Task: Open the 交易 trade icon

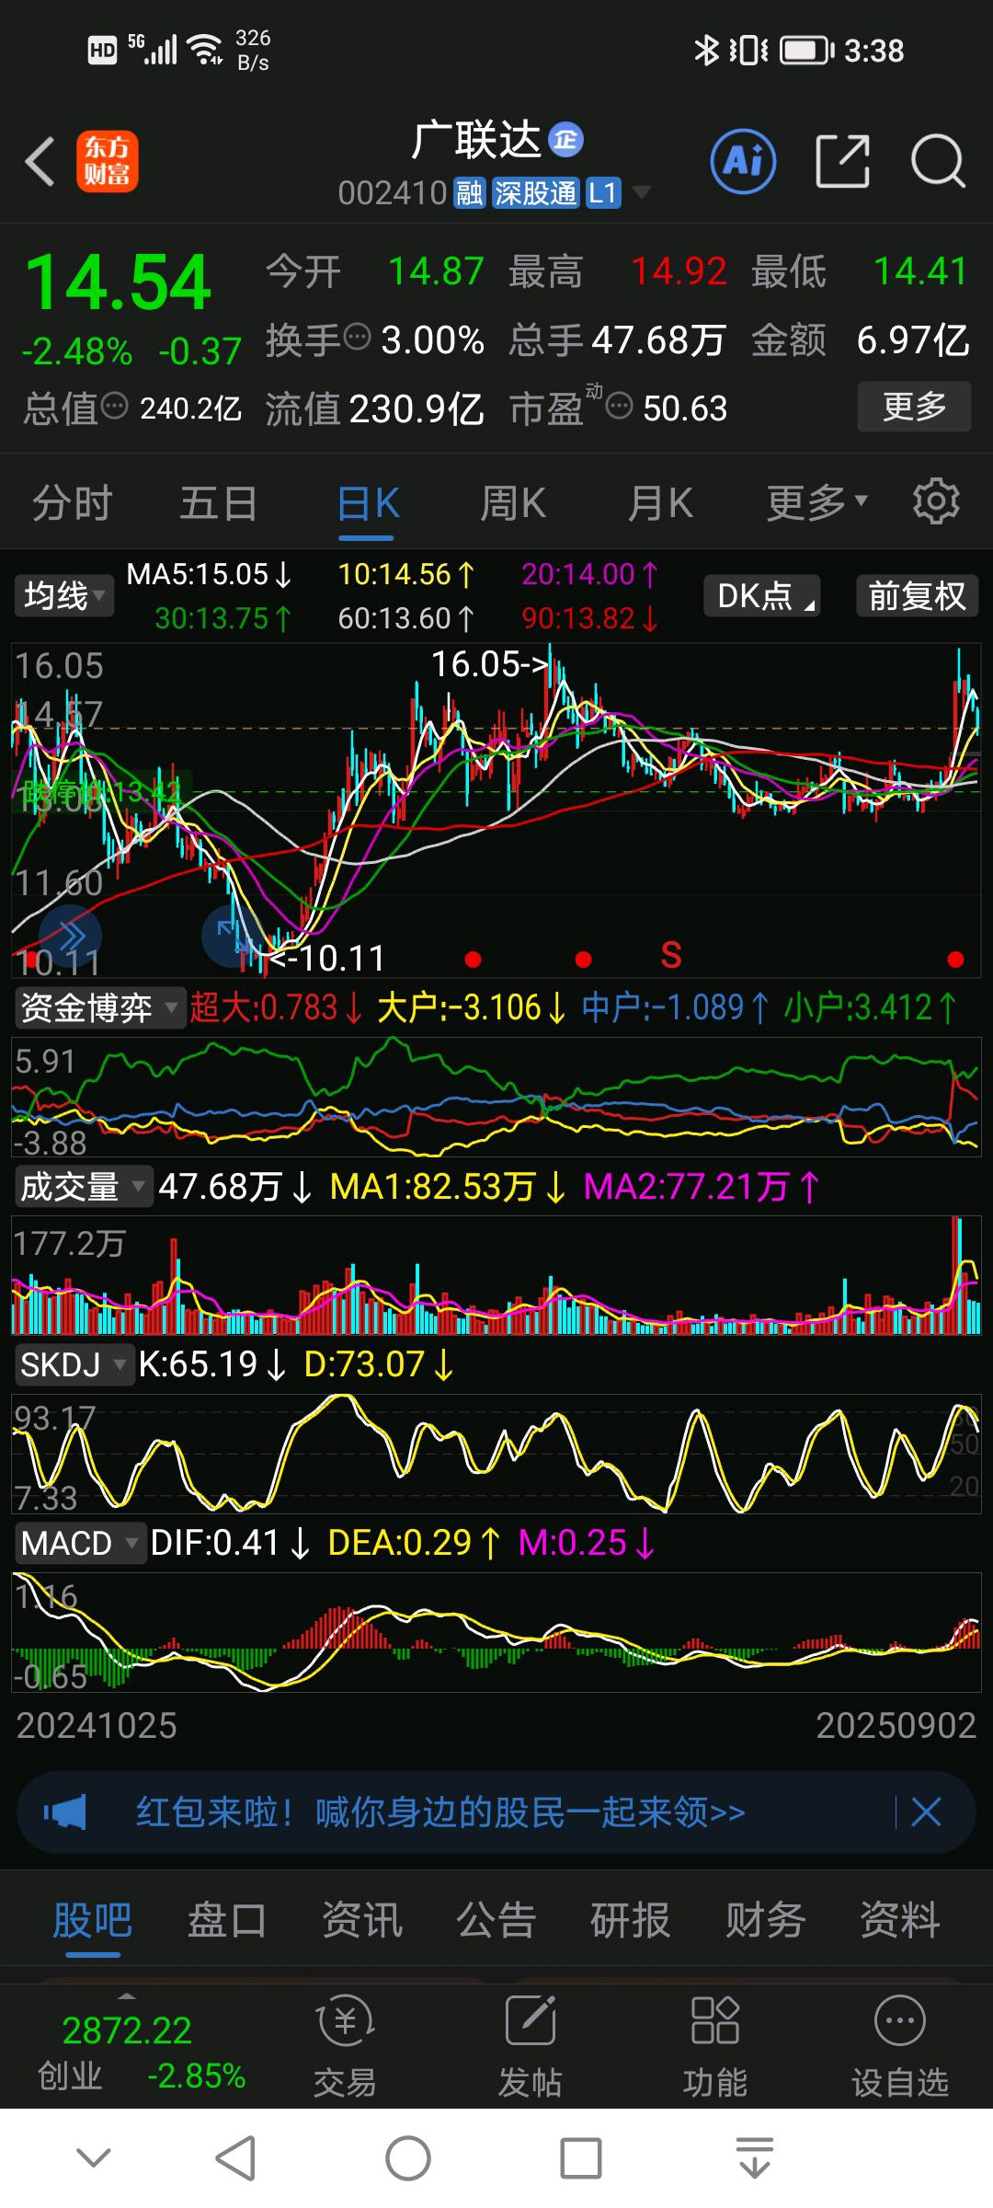Action: tap(345, 2046)
